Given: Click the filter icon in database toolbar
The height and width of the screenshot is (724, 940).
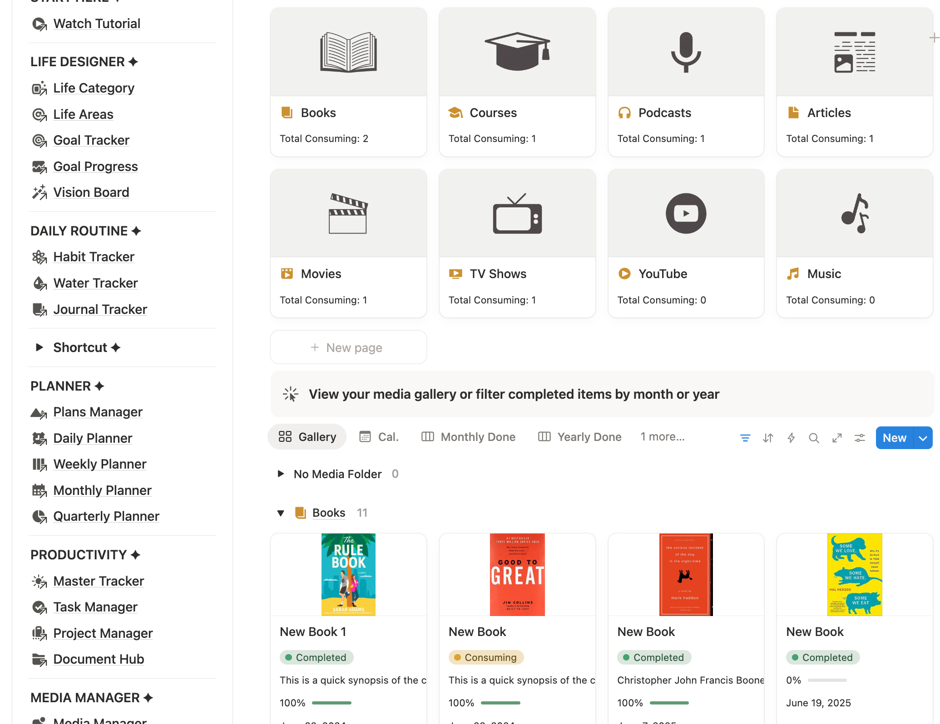Looking at the screenshot, I should click(x=745, y=438).
